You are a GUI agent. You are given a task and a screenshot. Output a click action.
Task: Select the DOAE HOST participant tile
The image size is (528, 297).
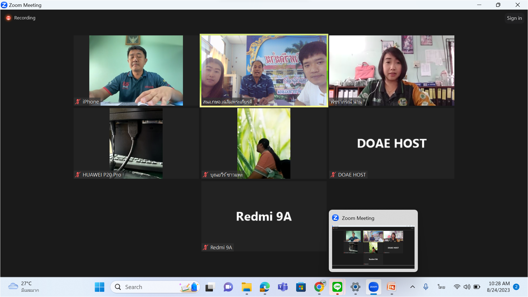[391, 143]
